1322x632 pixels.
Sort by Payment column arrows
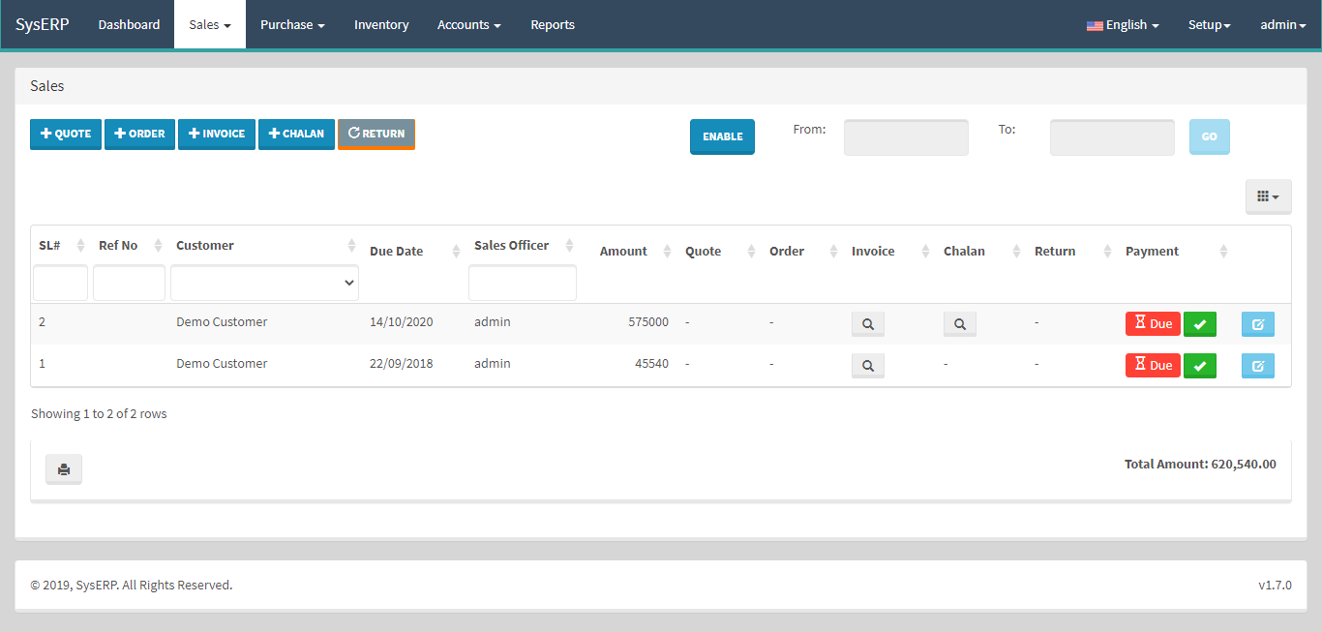1223,252
